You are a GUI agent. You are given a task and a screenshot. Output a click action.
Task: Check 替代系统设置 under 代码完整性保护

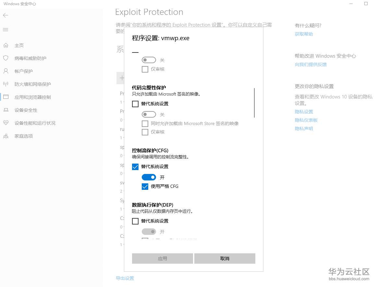[x=135, y=104]
